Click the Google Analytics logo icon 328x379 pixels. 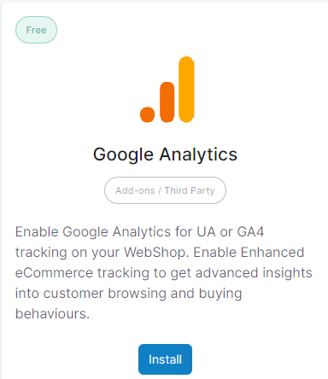coord(167,90)
